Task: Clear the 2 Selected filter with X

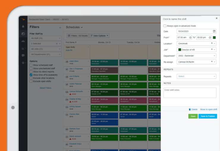Action: tap(57, 44)
